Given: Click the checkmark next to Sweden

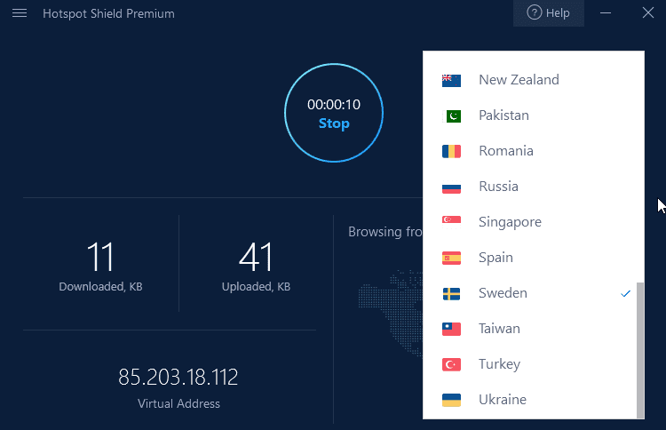Looking at the screenshot, I should [625, 293].
